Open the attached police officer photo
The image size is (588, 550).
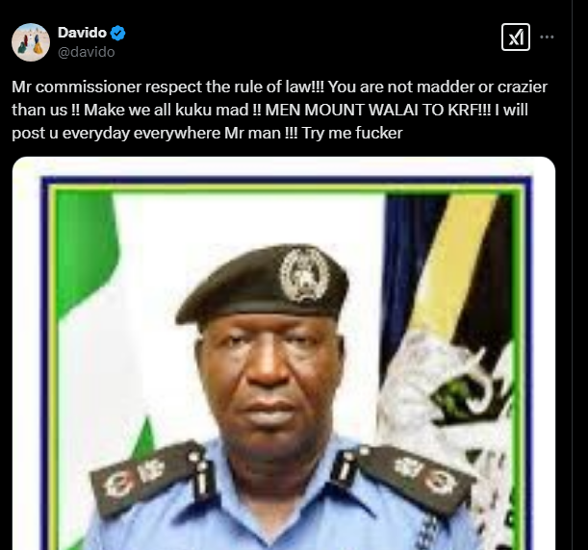click(x=284, y=353)
